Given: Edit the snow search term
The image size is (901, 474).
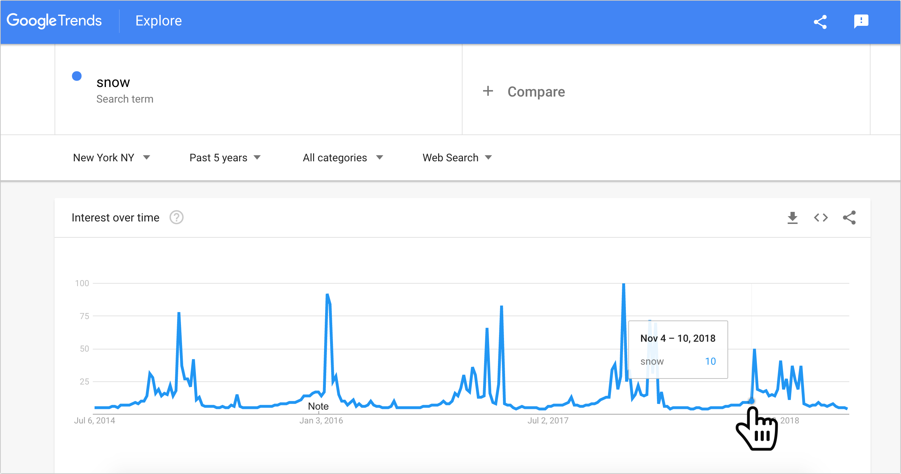Looking at the screenshot, I should tap(113, 82).
